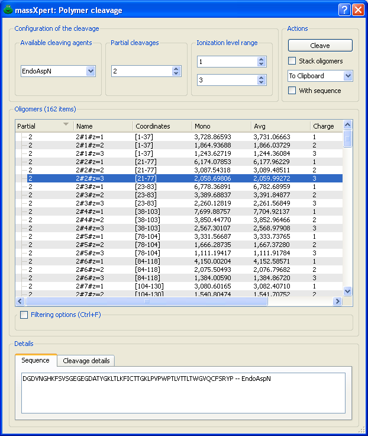This screenshot has width=368, height=436.
Task: Decrease the upper ionization level end value
Action: pyautogui.click(x=262, y=82)
